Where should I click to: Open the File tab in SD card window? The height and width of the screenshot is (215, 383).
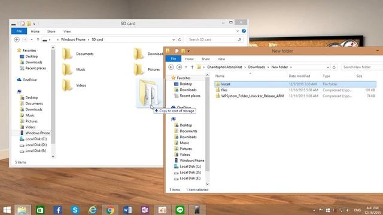19,31
